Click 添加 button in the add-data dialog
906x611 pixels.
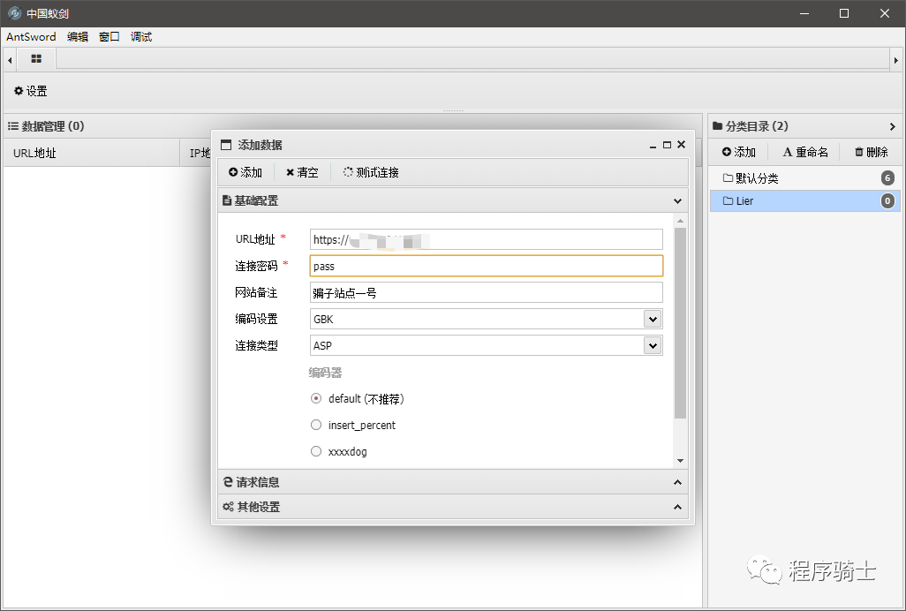(245, 172)
